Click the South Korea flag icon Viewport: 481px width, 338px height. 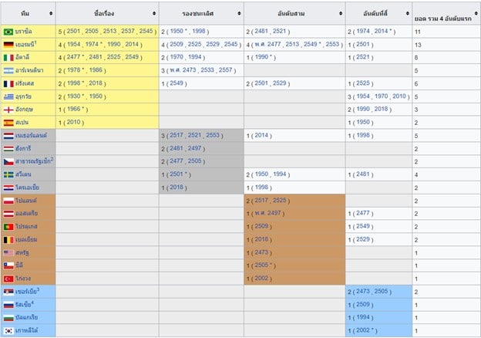tap(8, 330)
